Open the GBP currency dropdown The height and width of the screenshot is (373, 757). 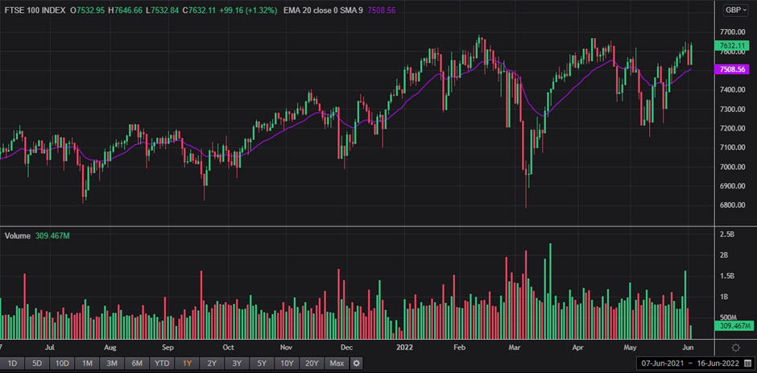[x=735, y=10]
